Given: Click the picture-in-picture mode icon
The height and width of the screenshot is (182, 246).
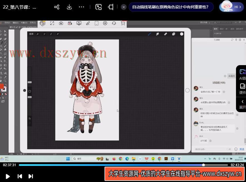Looking at the screenshot, I should (98, 7).
